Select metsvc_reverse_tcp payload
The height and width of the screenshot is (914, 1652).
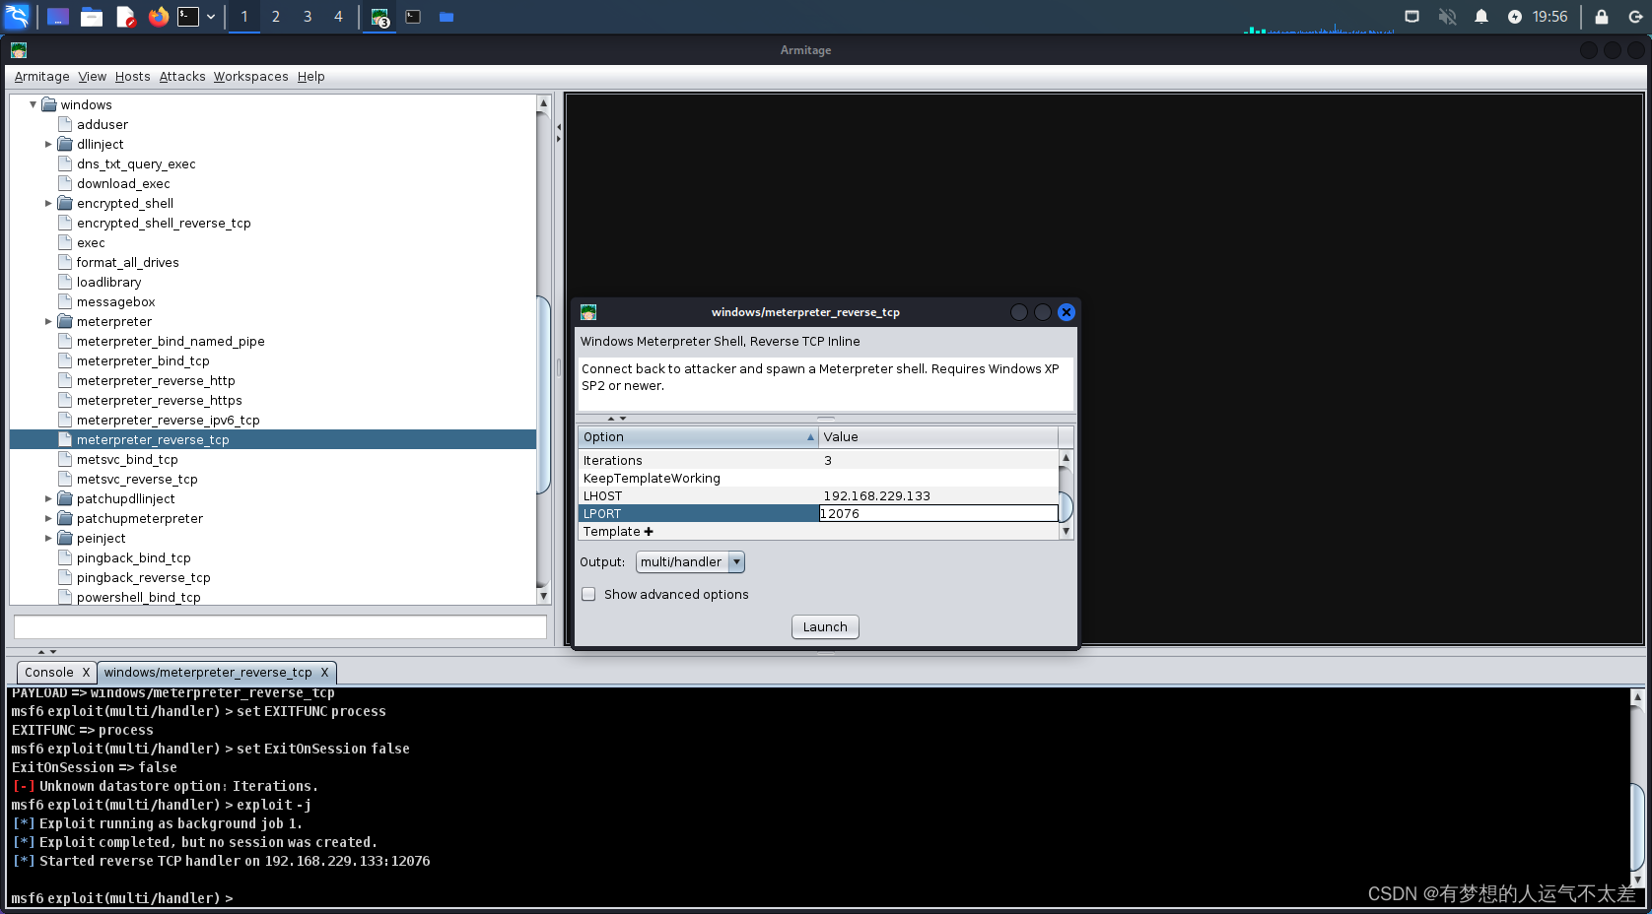tap(137, 479)
